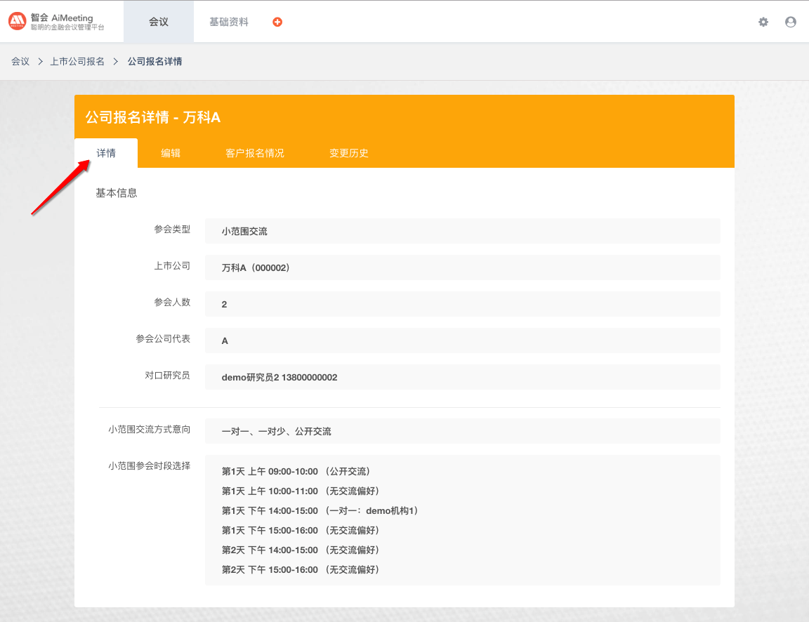Click the text 第1天 下午 15:00-16:00 （无交流偏好）
The height and width of the screenshot is (622, 809).
pos(301,530)
